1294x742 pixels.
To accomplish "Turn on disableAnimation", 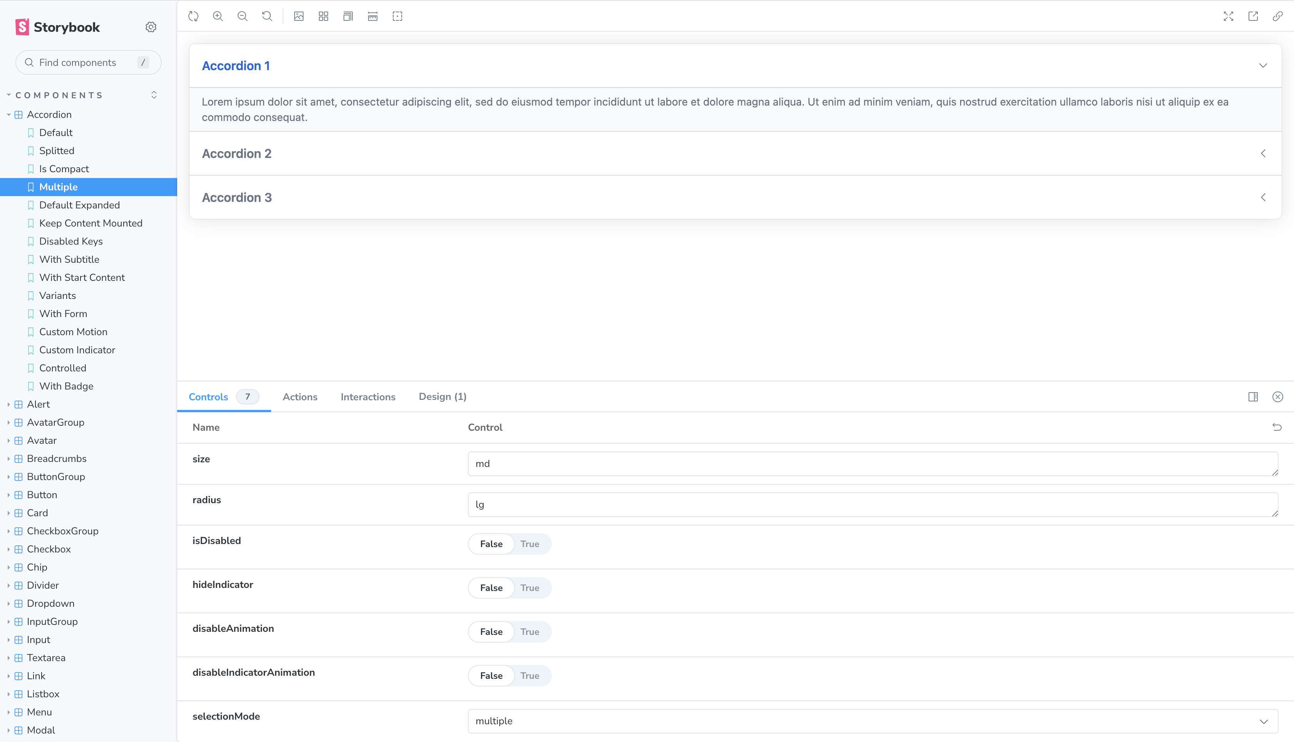I will click(530, 631).
